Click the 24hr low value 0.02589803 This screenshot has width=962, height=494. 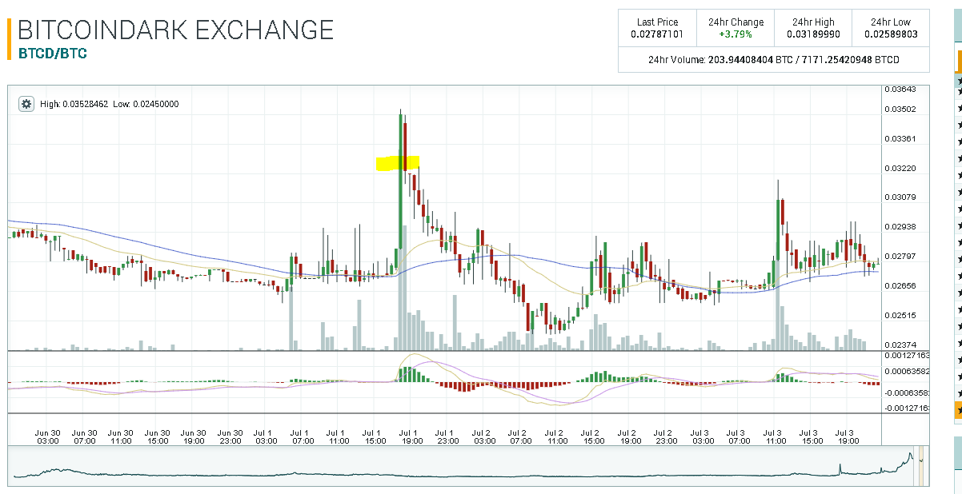891,34
